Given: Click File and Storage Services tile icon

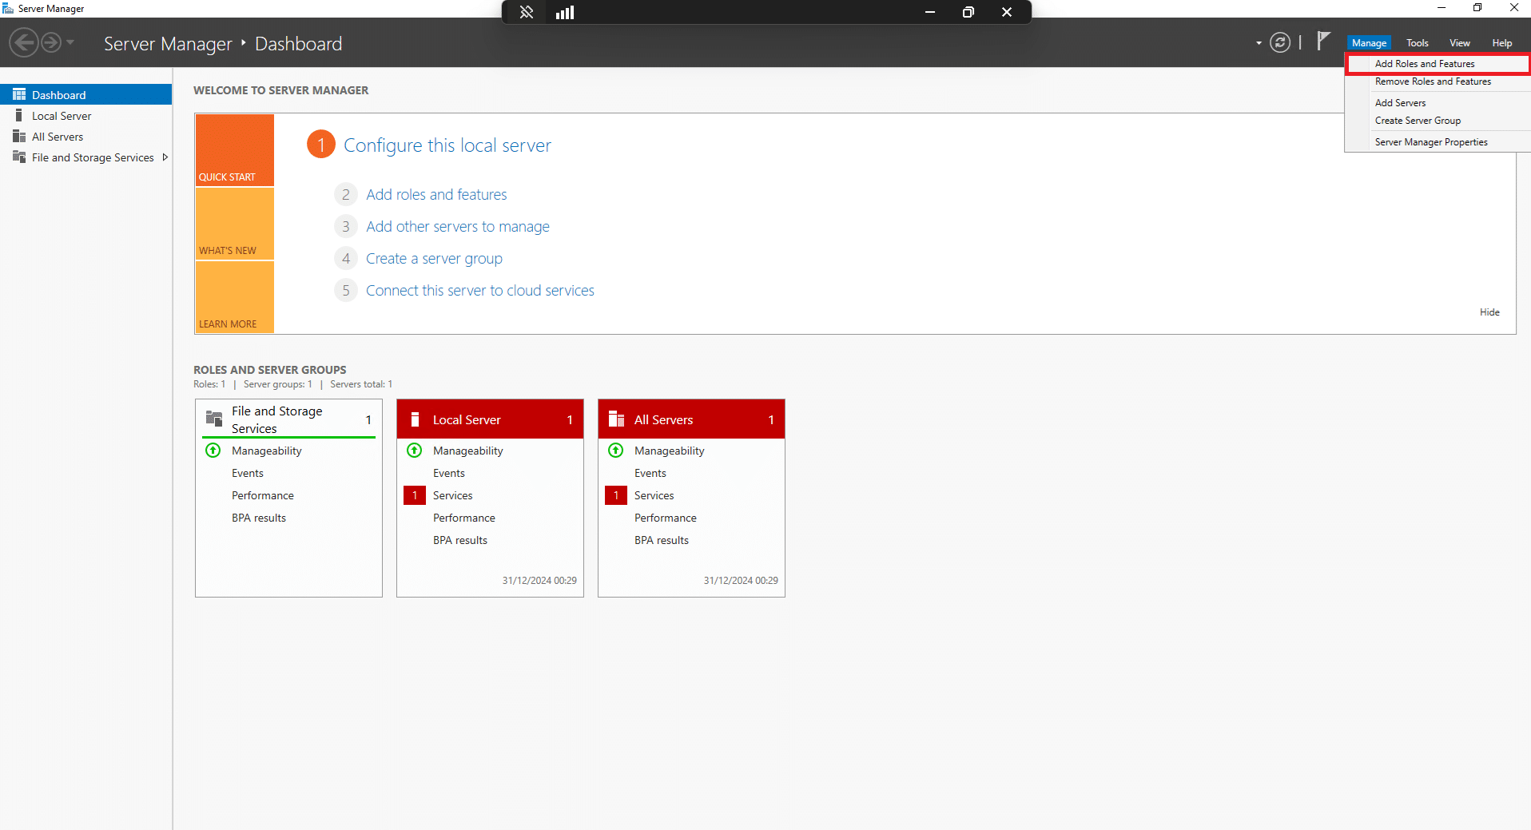Looking at the screenshot, I should tap(214, 419).
